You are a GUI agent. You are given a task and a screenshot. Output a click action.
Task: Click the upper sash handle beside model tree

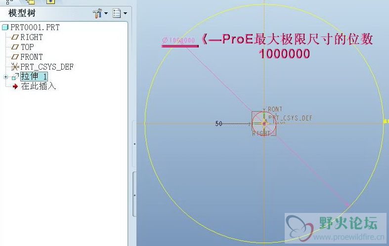134,144
